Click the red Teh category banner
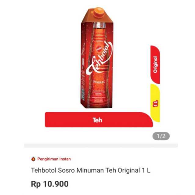This screenshot has height=195, width=195. coord(99,120)
